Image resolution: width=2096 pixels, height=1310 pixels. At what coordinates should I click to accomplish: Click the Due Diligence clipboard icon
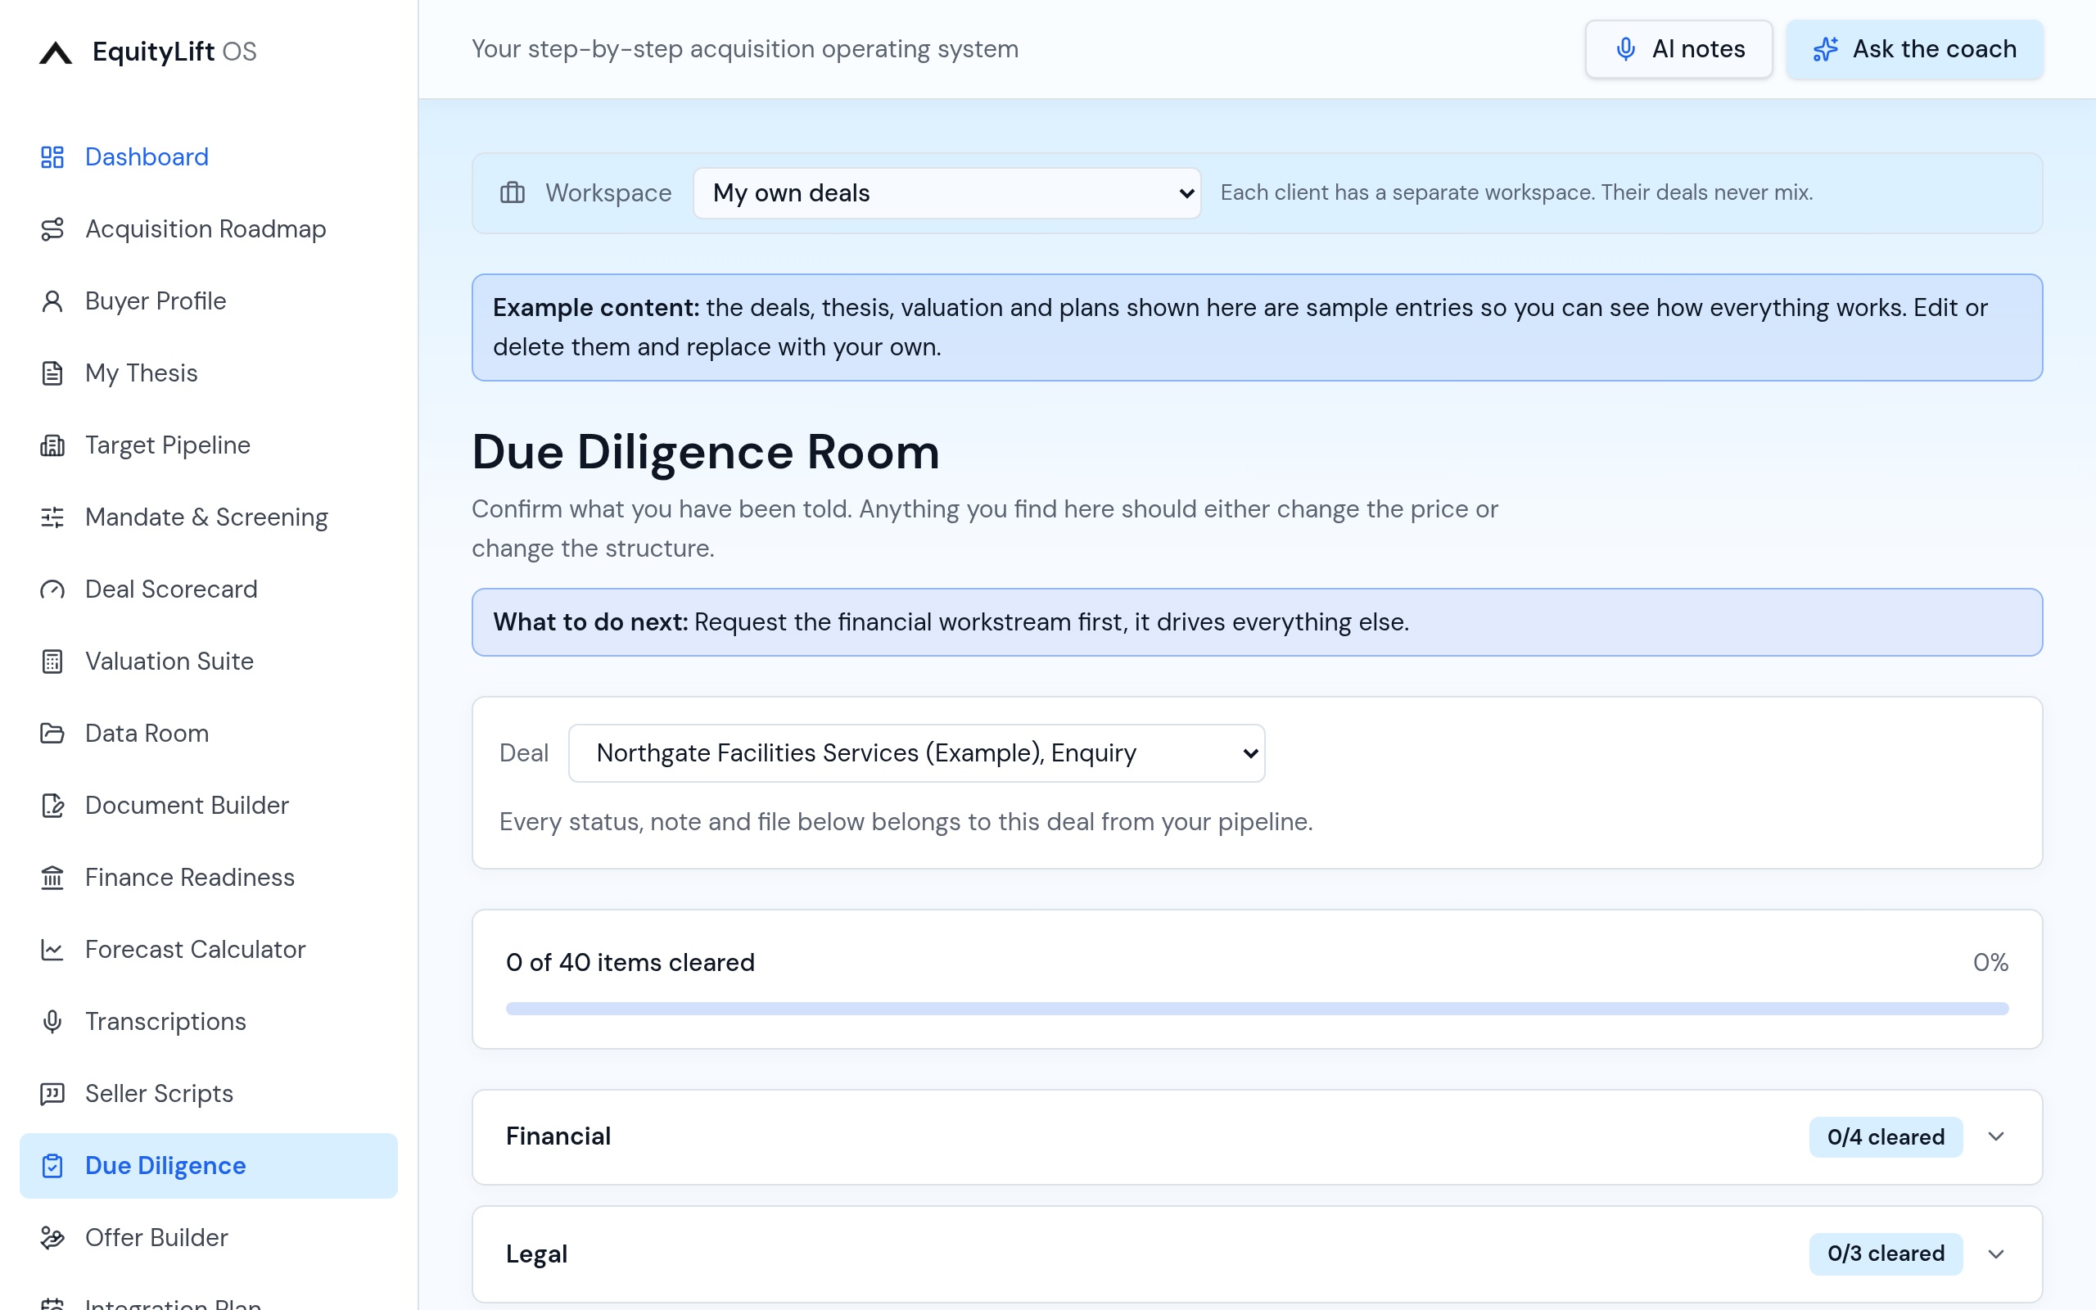coord(52,1165)
